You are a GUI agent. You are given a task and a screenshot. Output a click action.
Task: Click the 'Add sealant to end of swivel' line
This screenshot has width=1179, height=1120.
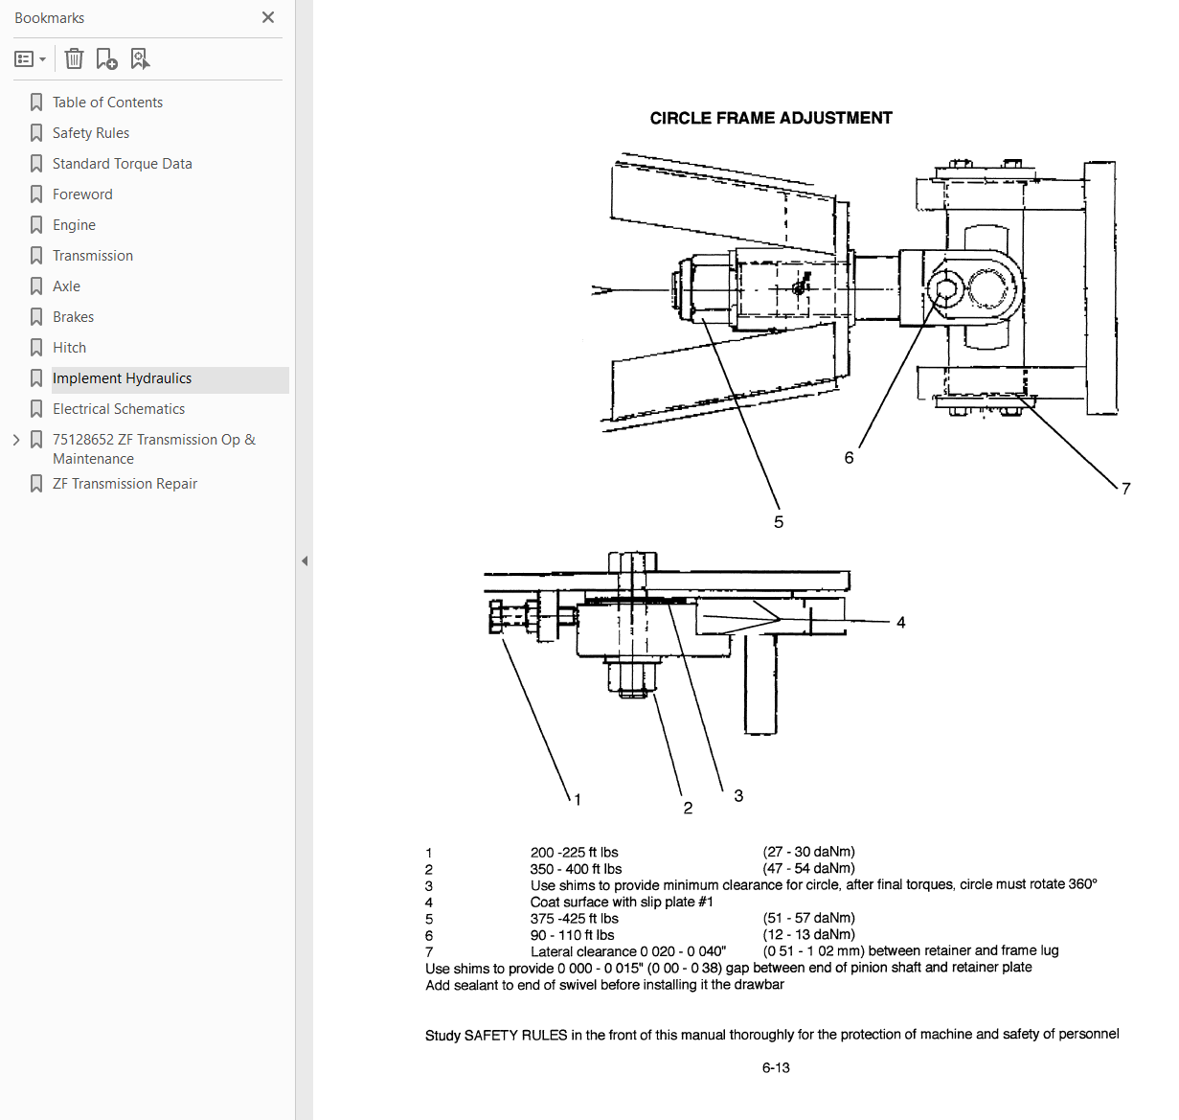coord(604,985)
